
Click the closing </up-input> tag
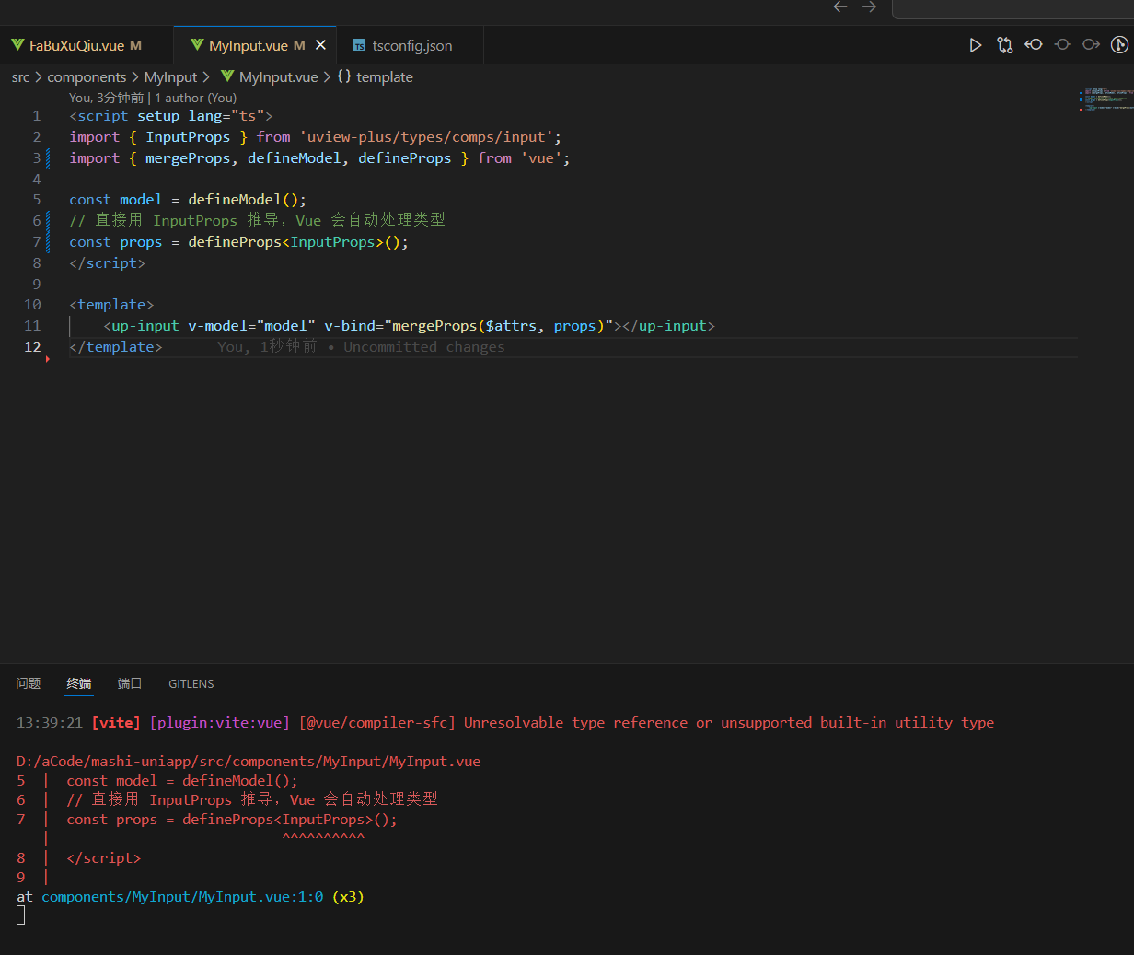pyautogui.click(x=668, y=326)
